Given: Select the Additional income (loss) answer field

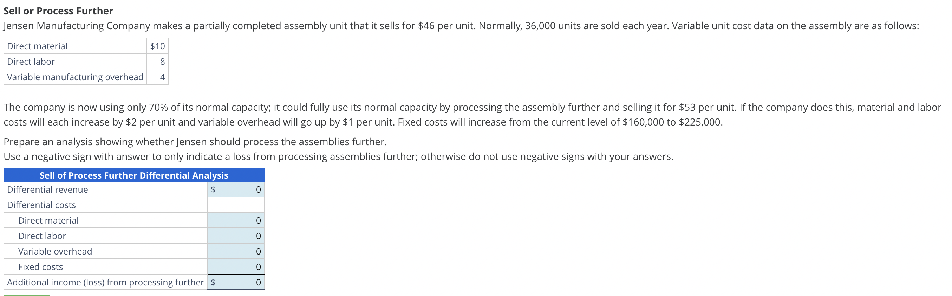Looking at the screenshot, I should tap(240, 282).
